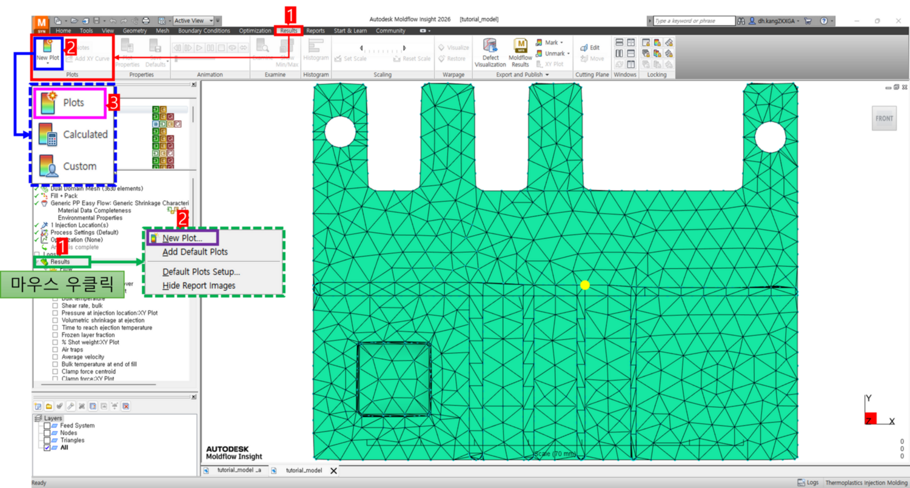The width and height of the screenshot is (910, 488).
Task: Open the Active View dropdown
Action: click(193, 20)
